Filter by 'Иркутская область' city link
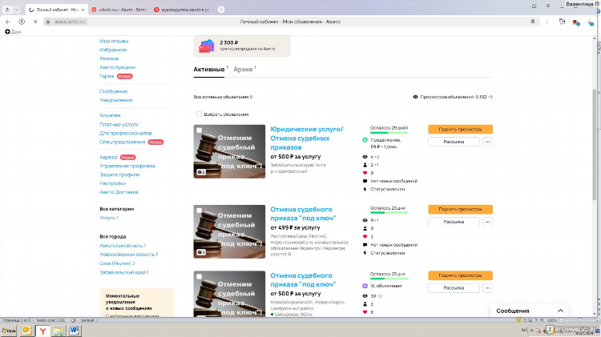601x337 pixels. click(x=123, y=246)
